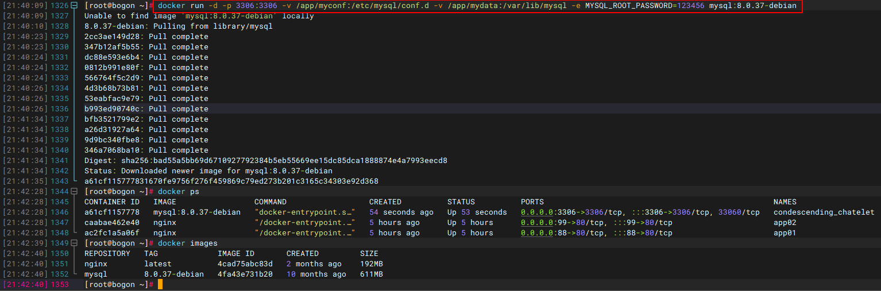881x291 pixels.
Task: Click '54 seconds ago' created value
Action: coord(401,212)
